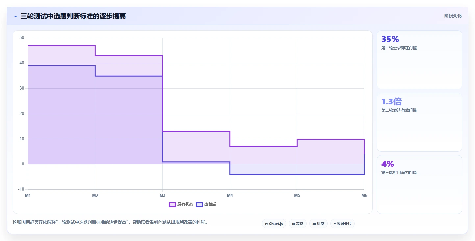Open the 35% 第一轮需求存在门槛 card
Image resolution: width=475 pixels, height=241 pixels.
click(419, 60)
